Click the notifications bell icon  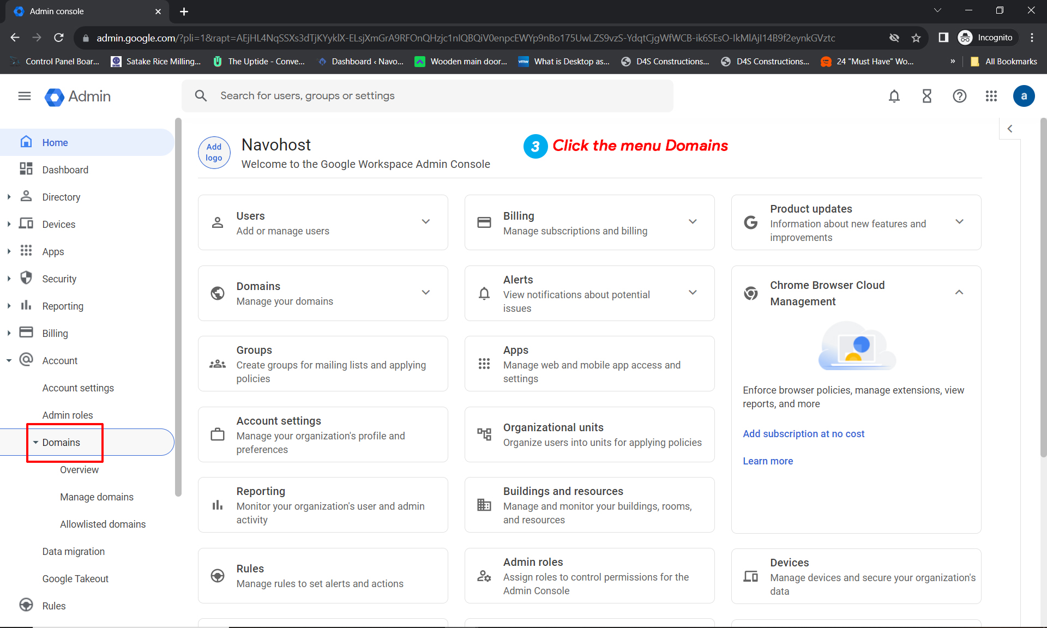point(894,96)
